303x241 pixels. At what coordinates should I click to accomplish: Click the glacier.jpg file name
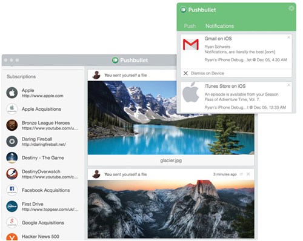(171, 160)
